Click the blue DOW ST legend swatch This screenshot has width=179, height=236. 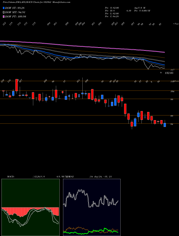[4, 8]
